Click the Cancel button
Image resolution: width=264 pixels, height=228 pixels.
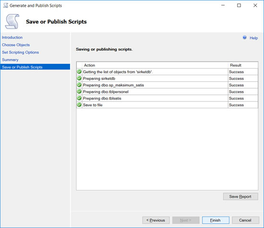pyautogui.click(x=245, y=220)
